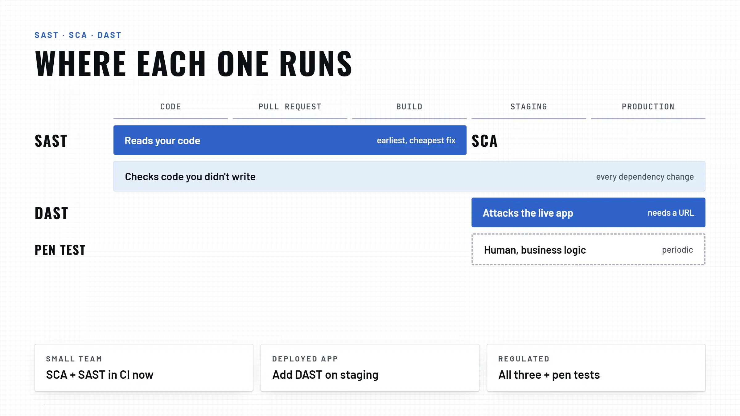
Task: Click the 'Attacks the live app' bar text
Action: pyautogui.click(x=528, y=213)
